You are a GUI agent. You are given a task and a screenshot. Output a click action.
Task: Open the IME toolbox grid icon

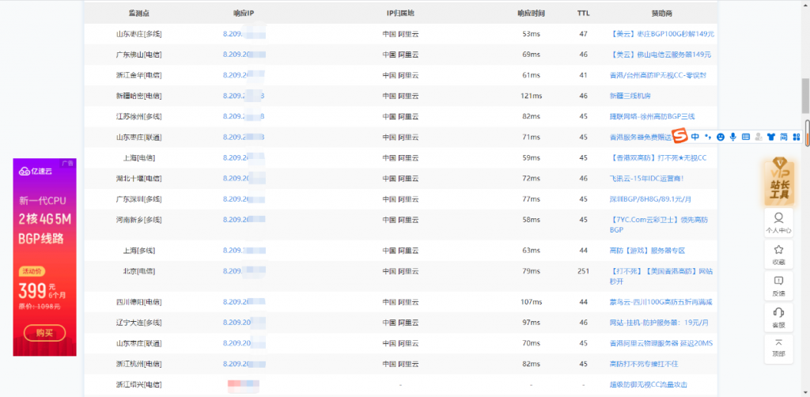coord(797,137)
